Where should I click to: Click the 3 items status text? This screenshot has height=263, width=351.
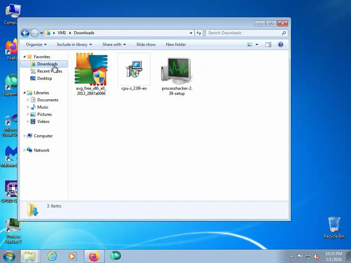point(54,206)
